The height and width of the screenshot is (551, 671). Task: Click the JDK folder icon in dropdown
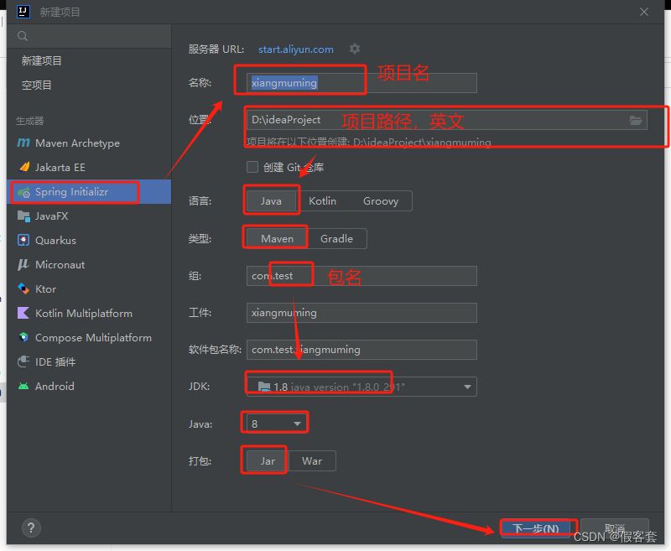[x=264, y=387]
